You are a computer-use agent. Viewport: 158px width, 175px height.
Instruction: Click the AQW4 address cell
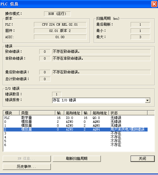(x=96, y=129)
